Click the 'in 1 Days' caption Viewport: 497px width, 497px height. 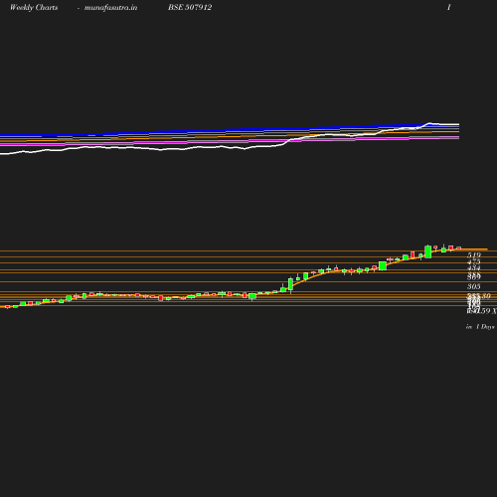coord(480,327)
